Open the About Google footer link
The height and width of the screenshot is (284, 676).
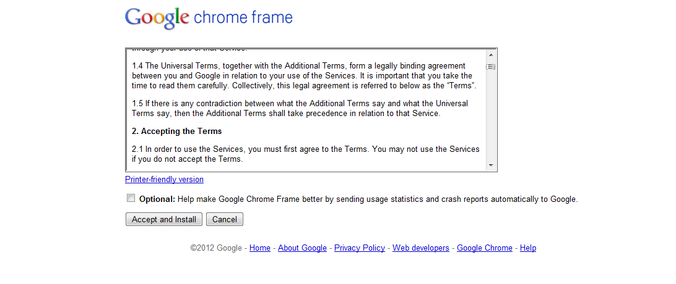[x=302, y=248]
